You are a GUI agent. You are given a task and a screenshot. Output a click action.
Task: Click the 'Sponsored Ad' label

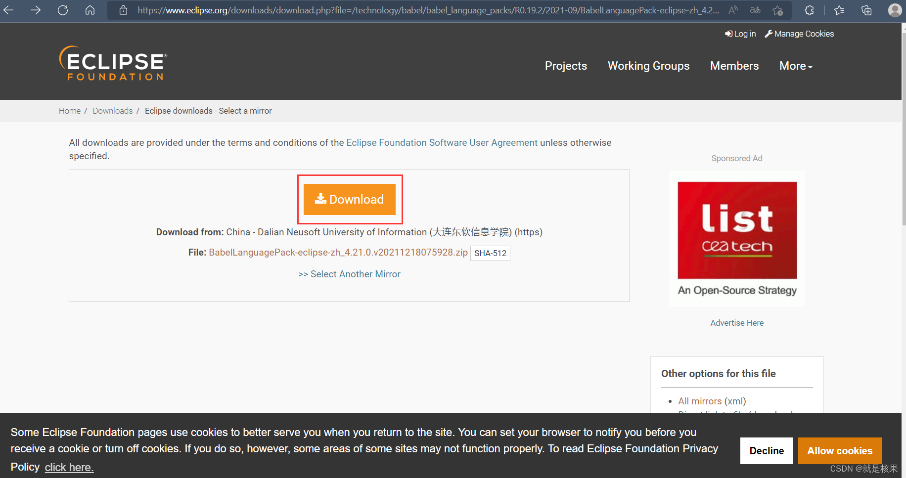click(737, 158)
